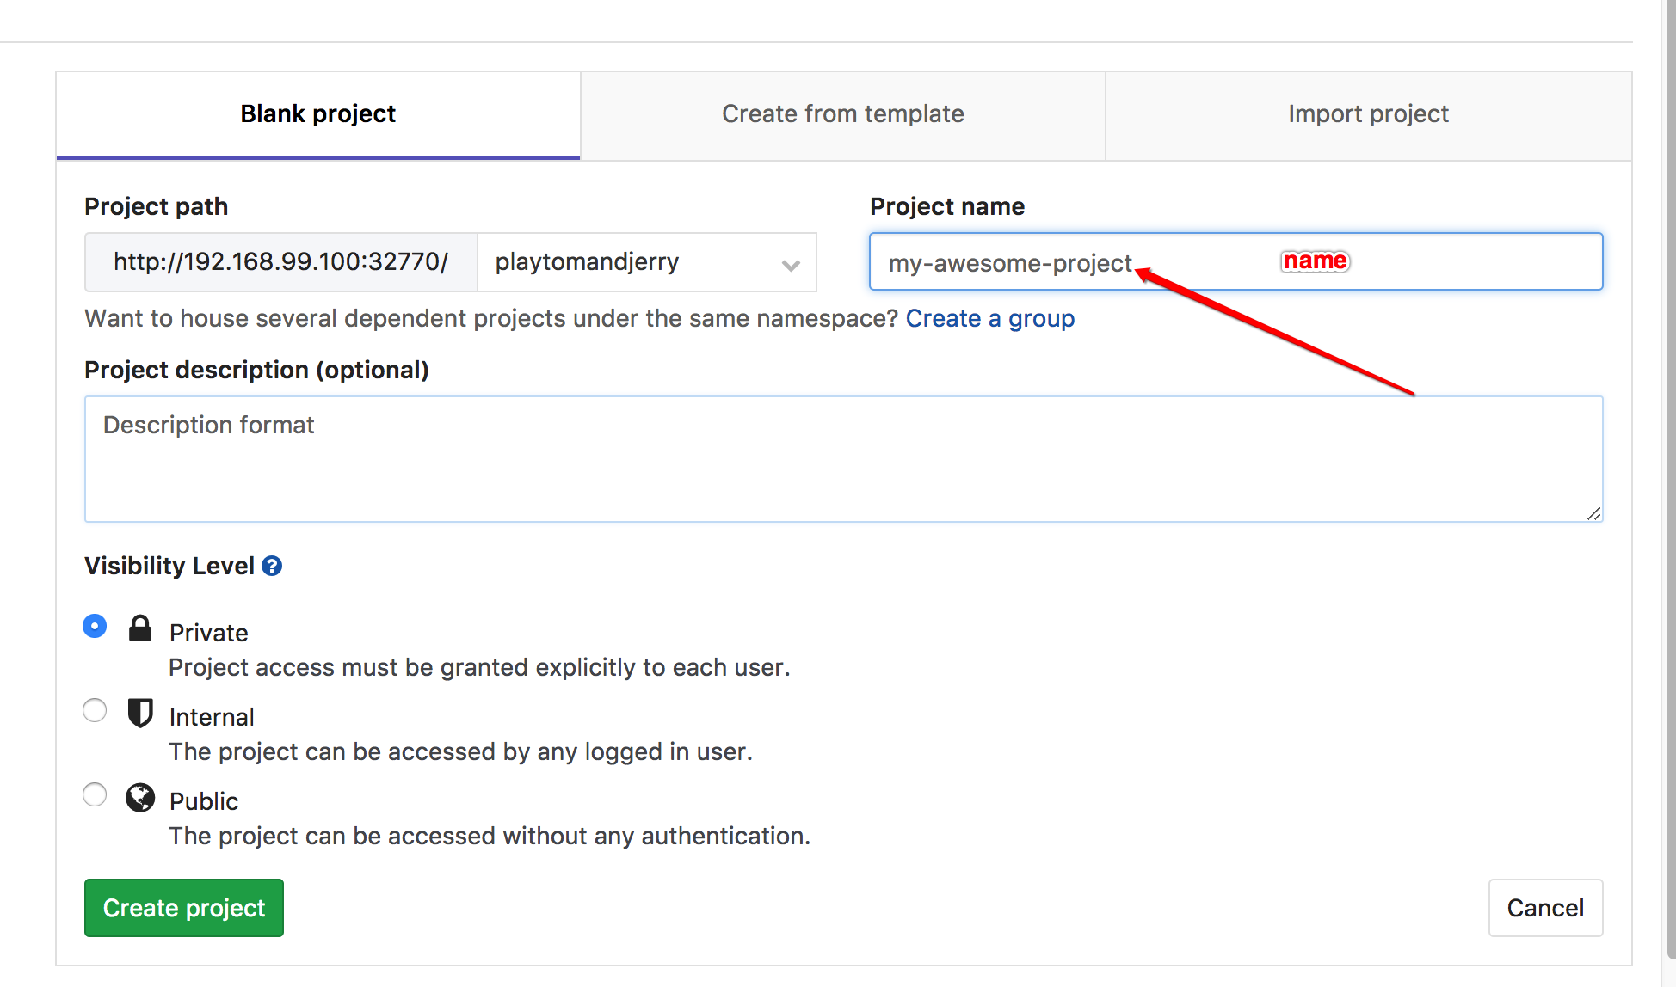Select the Public visibility radio button
Image resolution: width=1676 pixels, height=987 pixels.
[x=95, y=794]
